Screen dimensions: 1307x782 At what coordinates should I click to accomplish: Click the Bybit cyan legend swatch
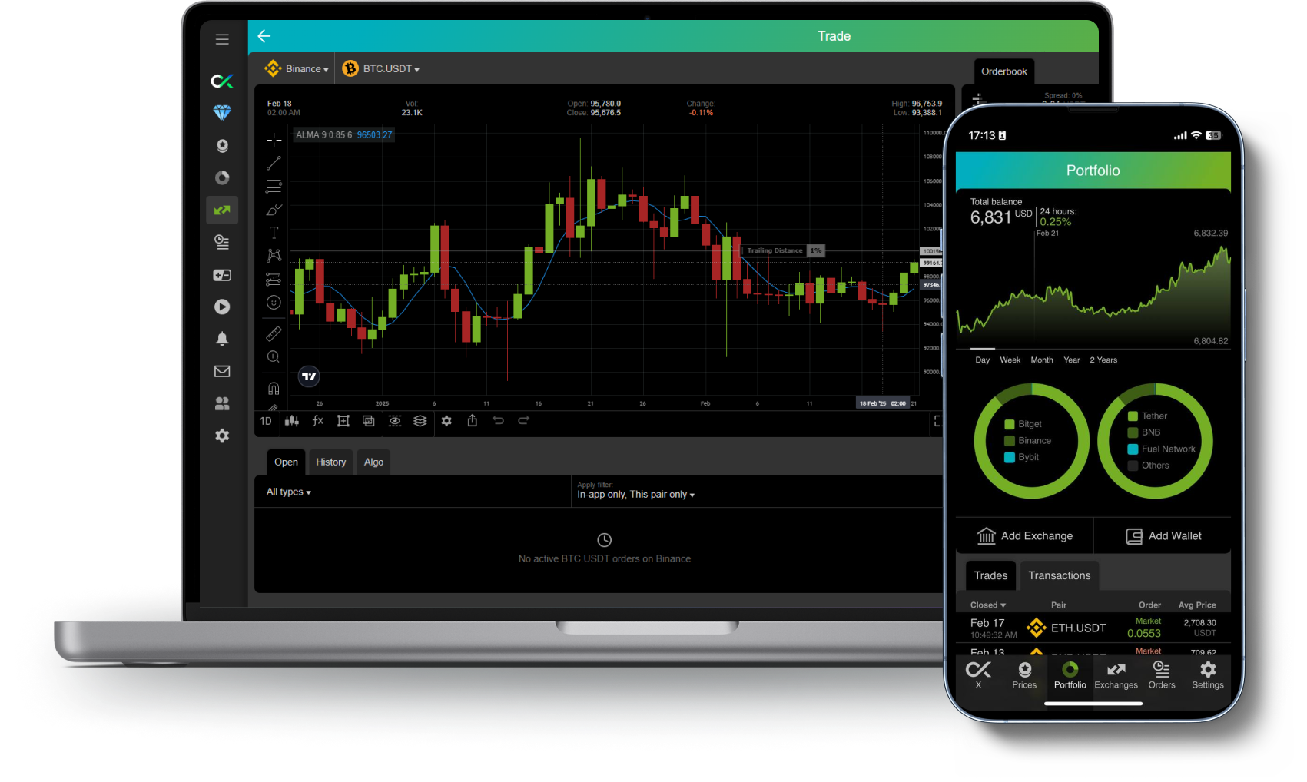(x=1010, y=457)
